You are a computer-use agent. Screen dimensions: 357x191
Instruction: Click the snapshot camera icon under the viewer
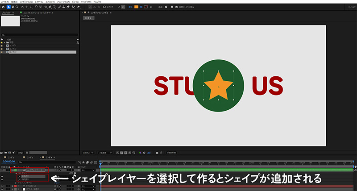coord(157,153)
